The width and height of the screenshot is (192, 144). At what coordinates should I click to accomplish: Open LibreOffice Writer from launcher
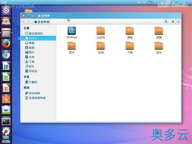pos(6,66)
